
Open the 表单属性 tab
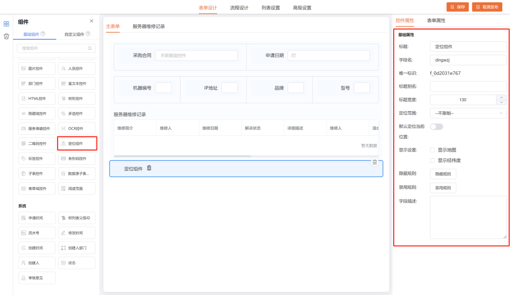coord(436,20)
